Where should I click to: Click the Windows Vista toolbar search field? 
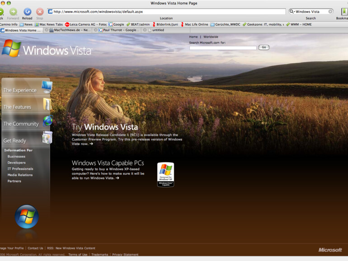pyautogui.click(x=311, y=12)
